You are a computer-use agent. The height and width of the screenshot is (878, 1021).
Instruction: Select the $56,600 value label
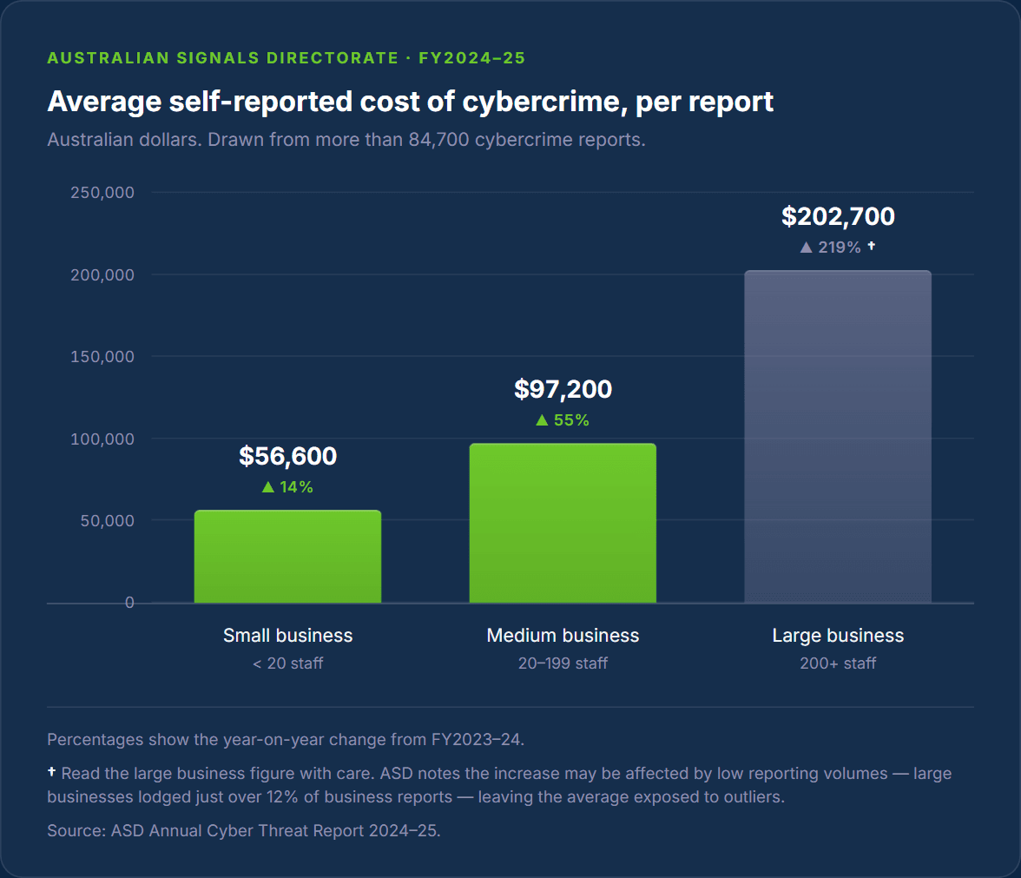(288, 456)
